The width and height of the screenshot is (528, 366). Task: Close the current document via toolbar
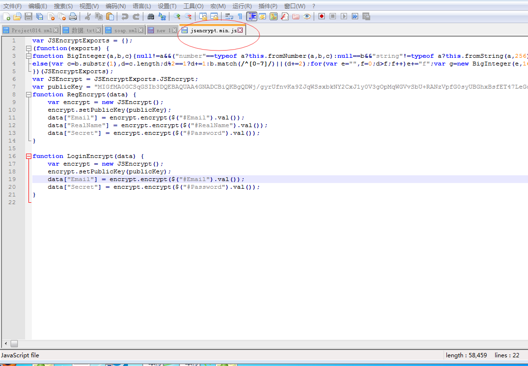click(51, 16)
